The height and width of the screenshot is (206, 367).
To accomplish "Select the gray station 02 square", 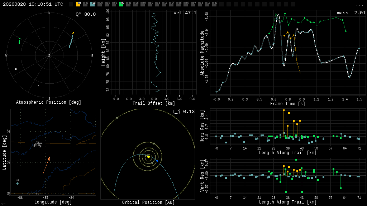I will tap(85, 4).
